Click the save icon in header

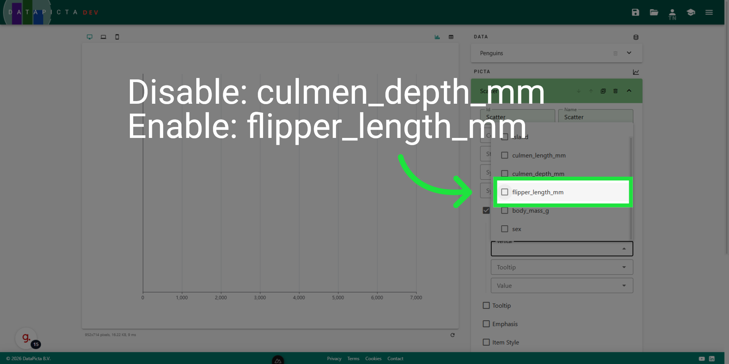(635, 13)
